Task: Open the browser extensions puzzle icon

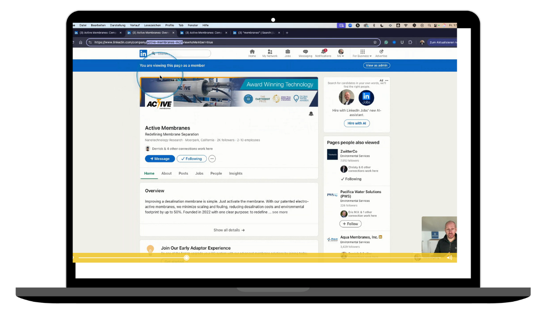Action: pyautogui.click(x=410, y=42)
